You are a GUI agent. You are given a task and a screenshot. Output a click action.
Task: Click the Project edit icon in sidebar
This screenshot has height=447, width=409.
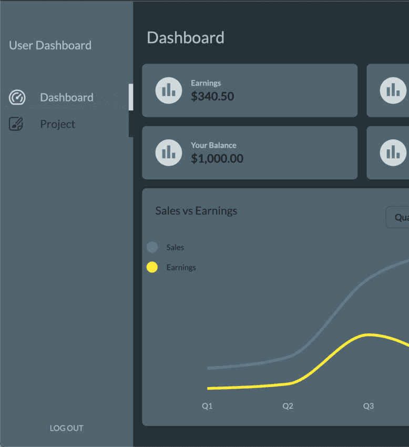point(16,124)
